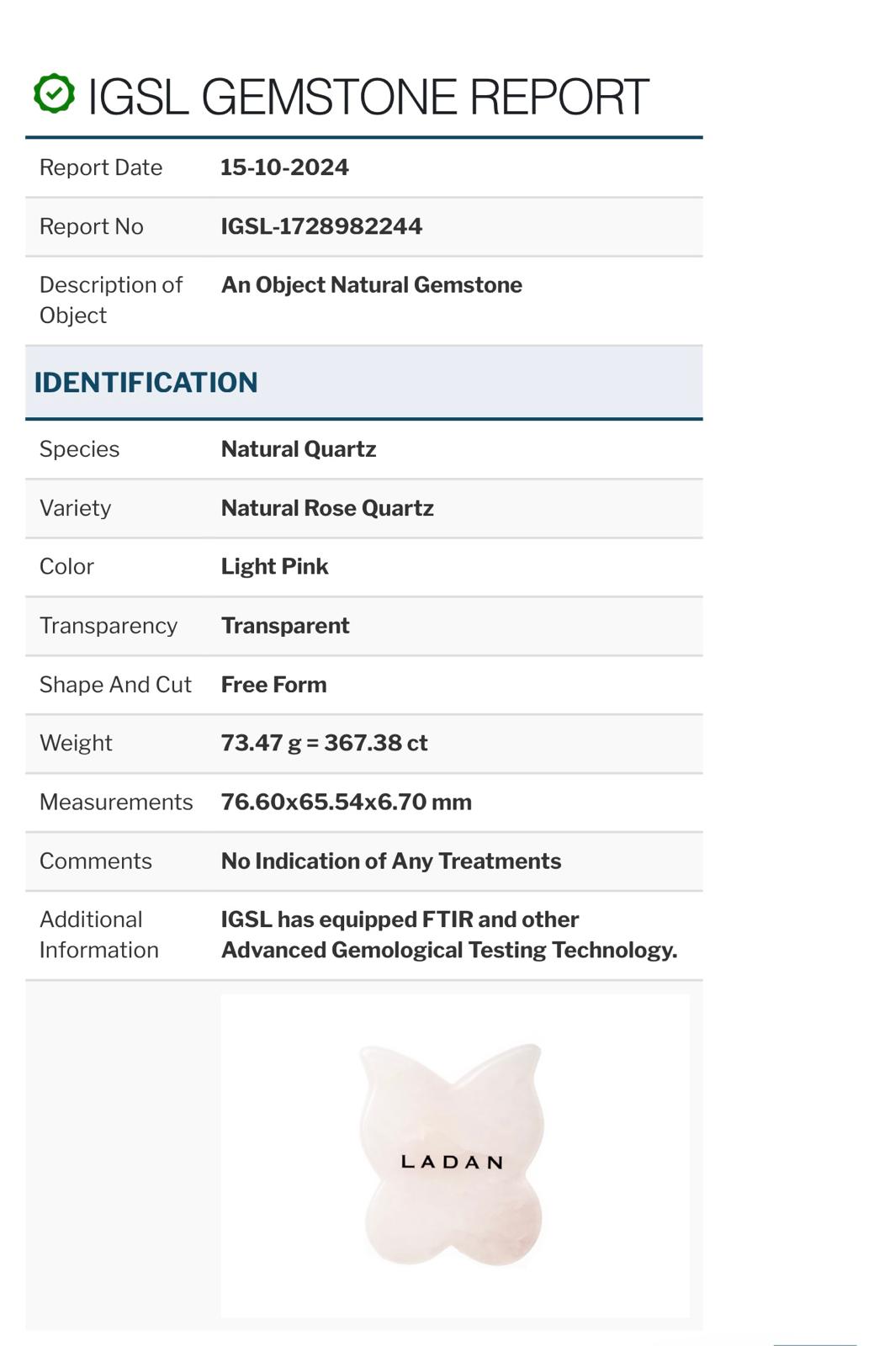Click "No Indication of Any Treatments" comment
This screenshot has height=1346, width=874.
click(390, 861)
